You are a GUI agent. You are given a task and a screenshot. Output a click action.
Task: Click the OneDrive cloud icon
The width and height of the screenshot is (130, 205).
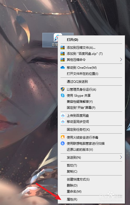[63, 67]
